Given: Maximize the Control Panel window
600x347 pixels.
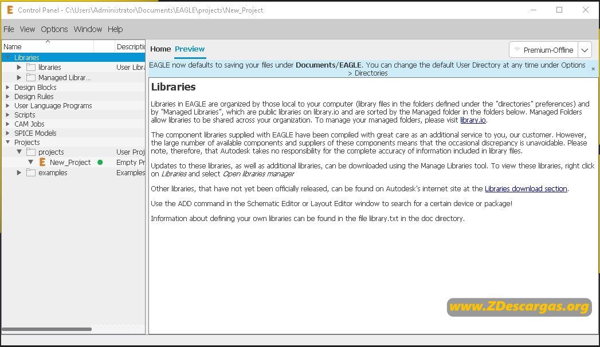Looking at the screenshot, I should 559,10.
